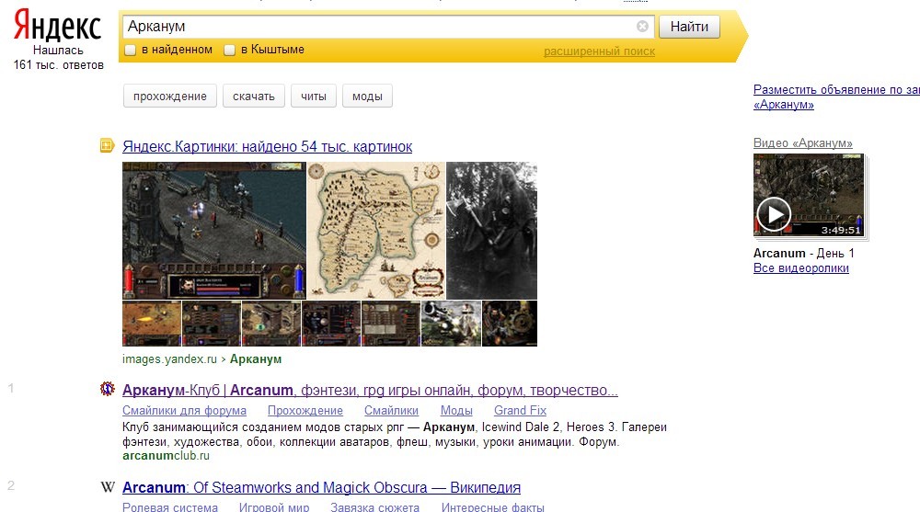Click the 3:49:51 video duration label
This screenshot has height=512, width=920.
(x=841, y=230)
